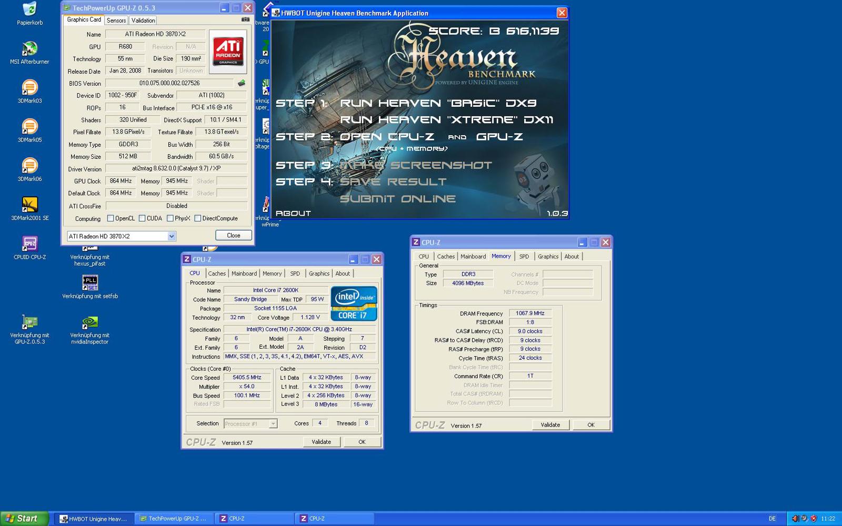
Task: Click the Driver Version field in GPU-Z
Action: (176, 168)
